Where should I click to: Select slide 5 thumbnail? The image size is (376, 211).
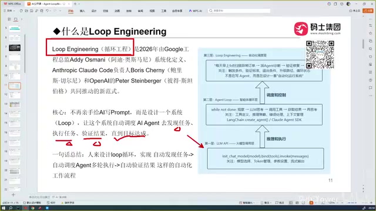pyautogui.click(x=15, y=29)
